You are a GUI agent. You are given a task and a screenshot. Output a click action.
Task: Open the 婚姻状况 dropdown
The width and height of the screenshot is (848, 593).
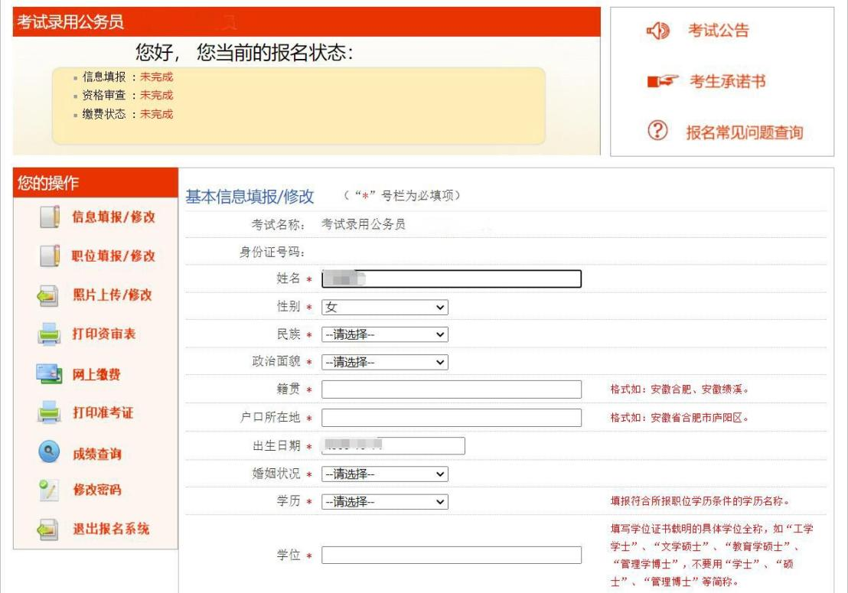coord(384,474)
